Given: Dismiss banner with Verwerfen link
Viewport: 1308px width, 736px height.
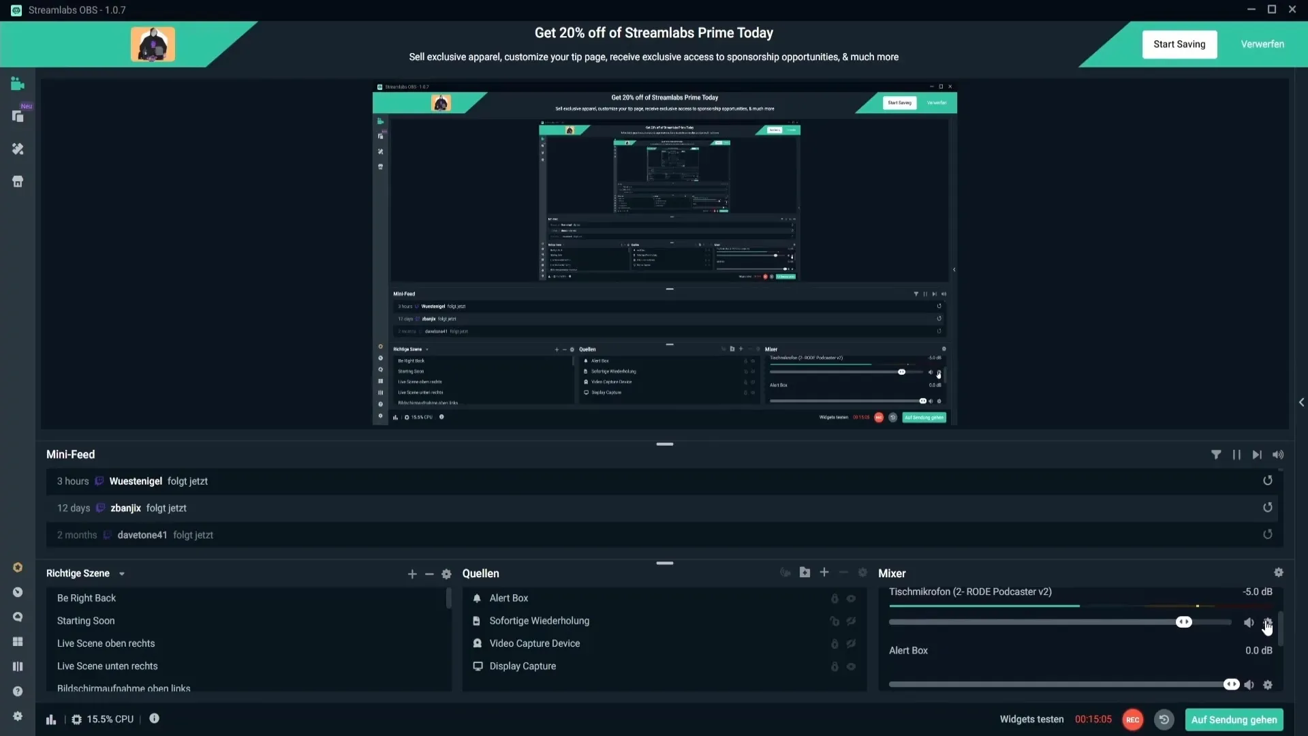Looking at the screenshot, I should (1262, 44).
